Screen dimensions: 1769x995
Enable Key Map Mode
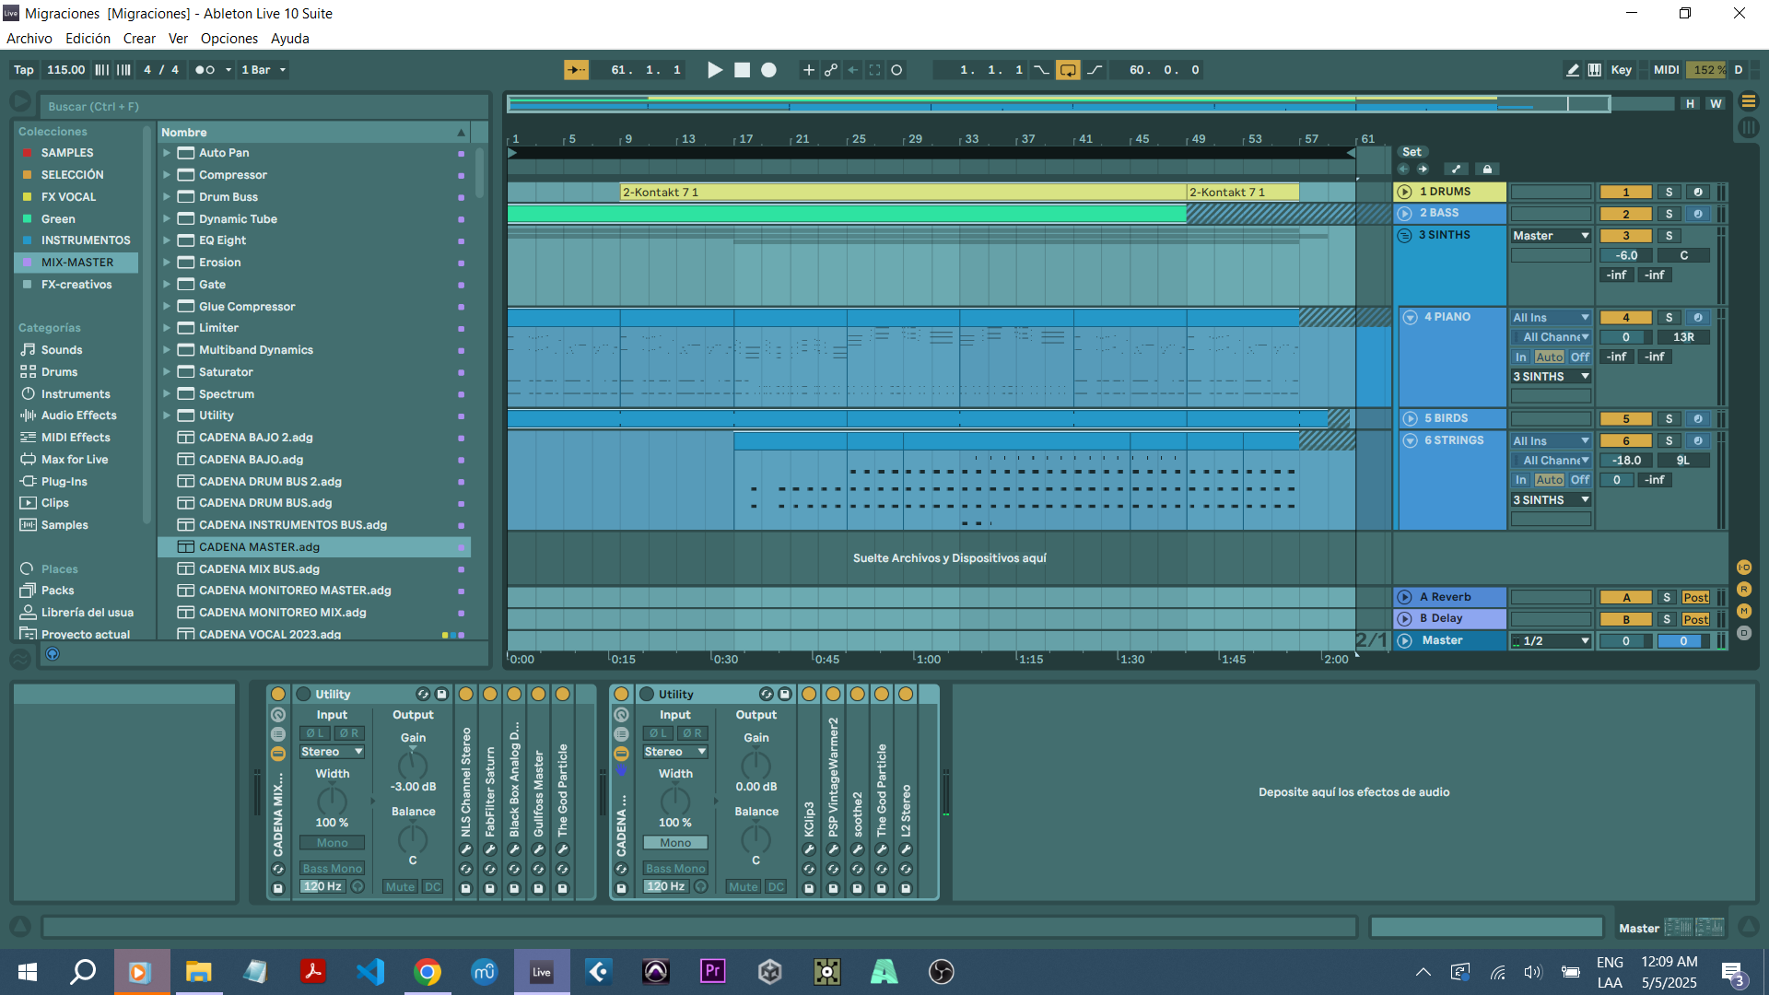pyautogui.click(x=1622, y=70)
